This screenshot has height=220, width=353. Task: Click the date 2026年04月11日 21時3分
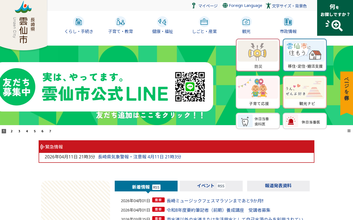point(70,157)
